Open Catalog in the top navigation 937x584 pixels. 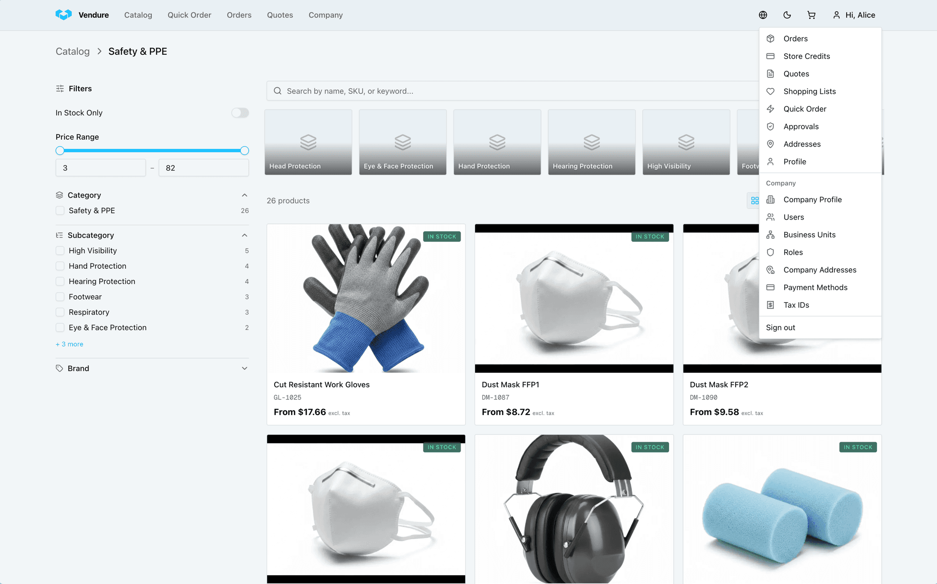coord(138,15)
